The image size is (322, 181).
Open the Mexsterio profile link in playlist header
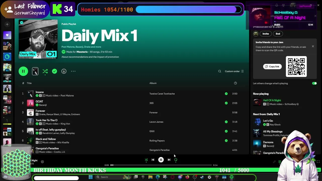(x=82, y=52)
